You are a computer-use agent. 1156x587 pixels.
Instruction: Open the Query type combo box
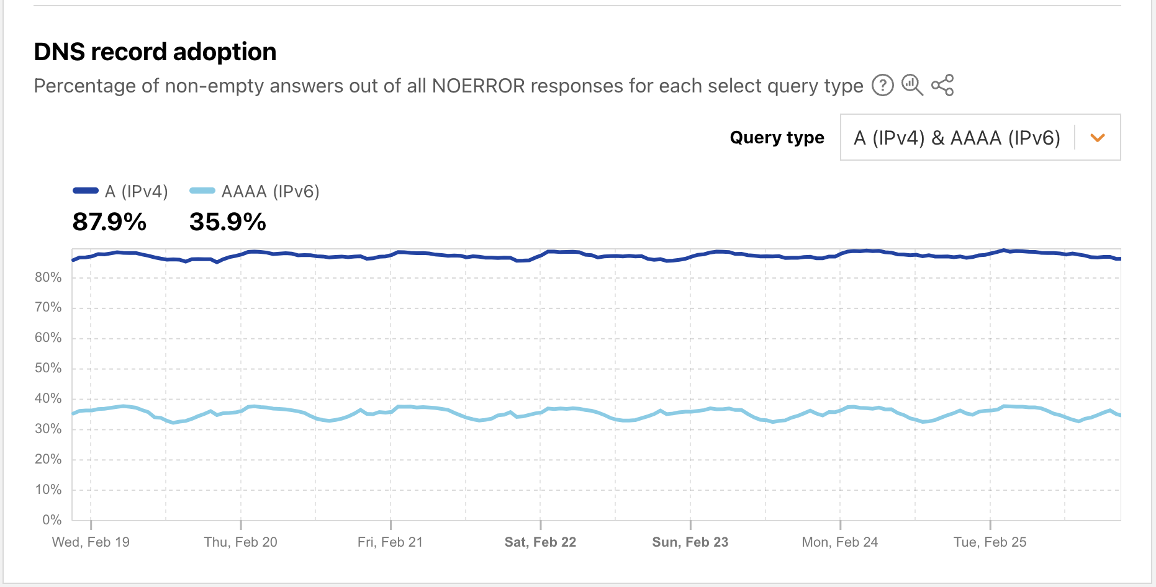(x=980, y=137)
